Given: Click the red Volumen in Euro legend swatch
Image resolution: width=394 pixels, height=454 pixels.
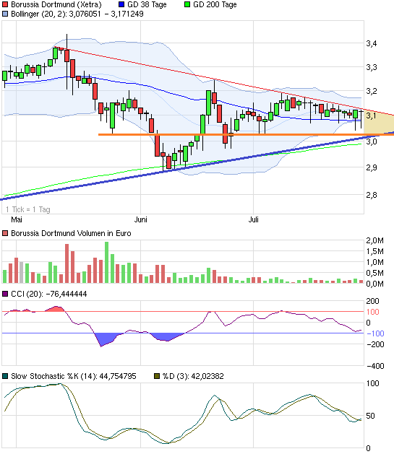Looking at the screenshot, I should click(x=5, y=233).
